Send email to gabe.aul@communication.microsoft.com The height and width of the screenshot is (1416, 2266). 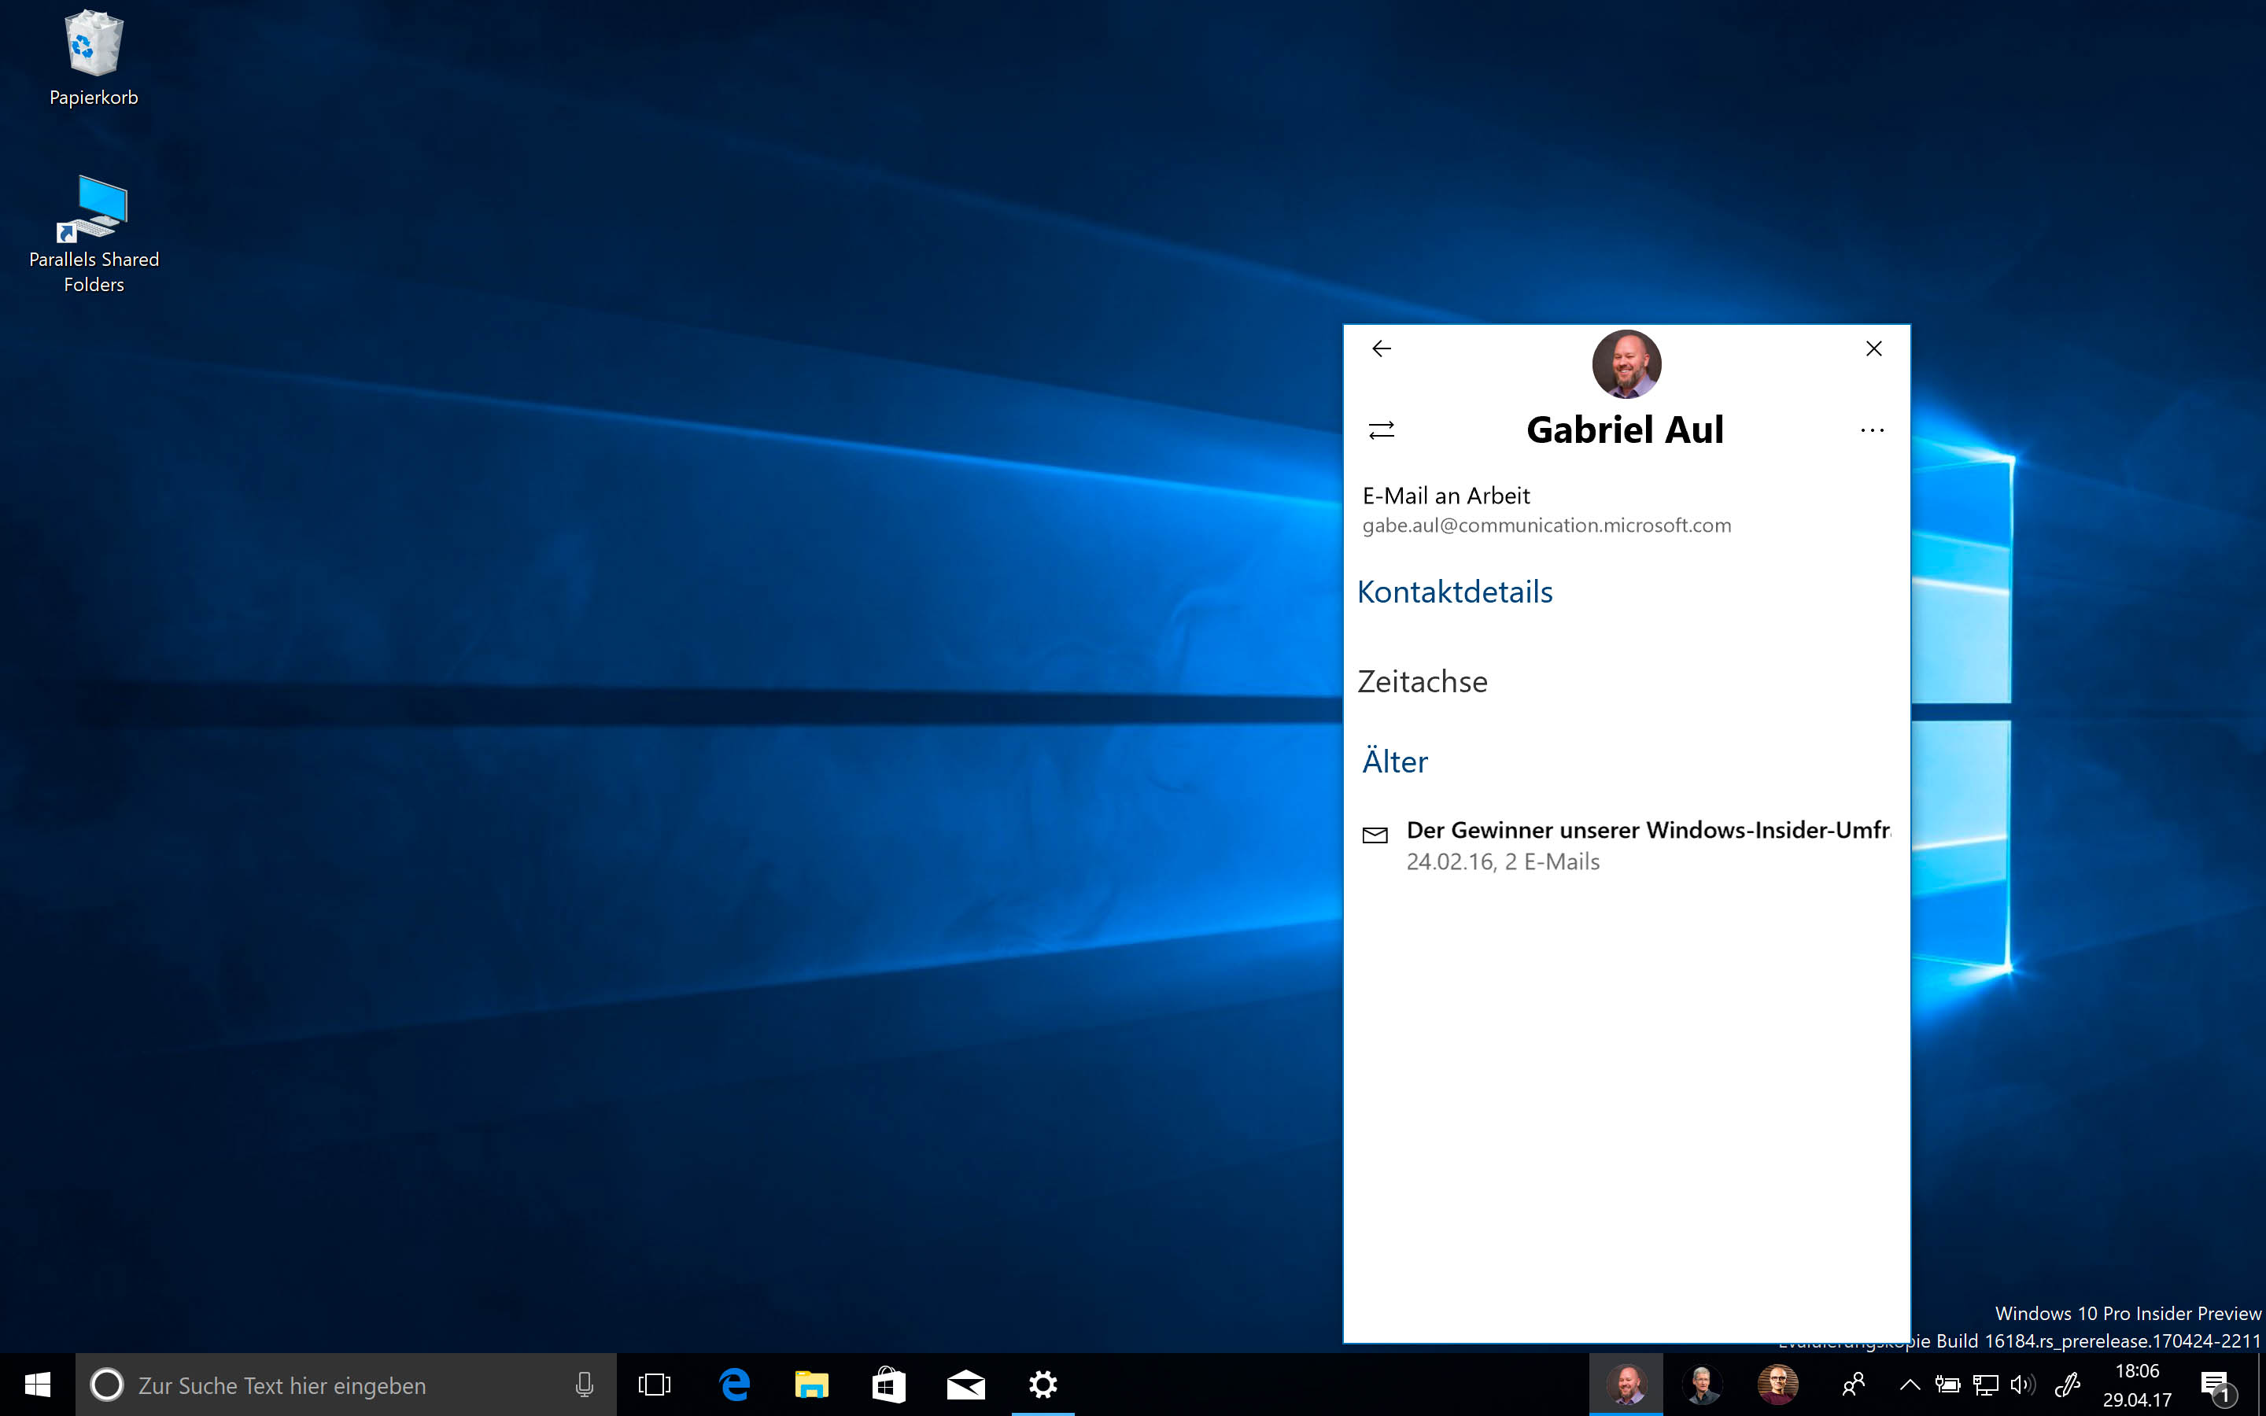click(1547, 511)
